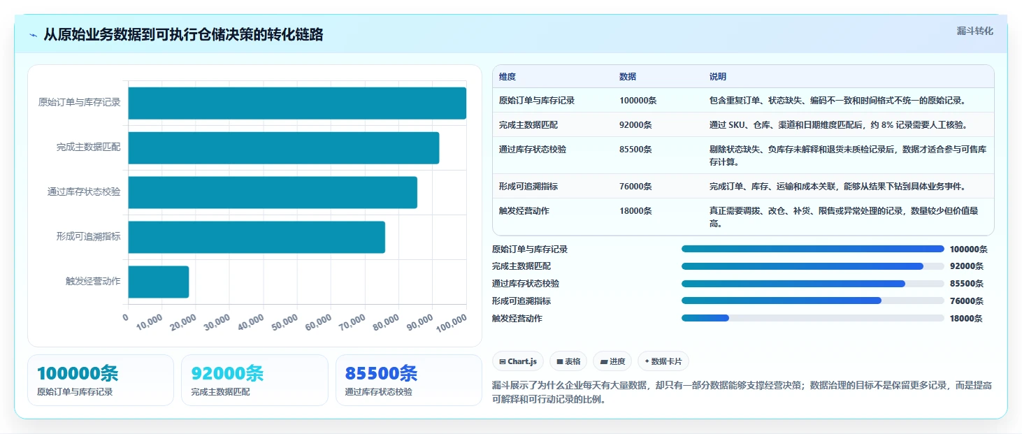
Task: Click chart y-axis label 触发经营动作
Action: (x=93, y=282)
